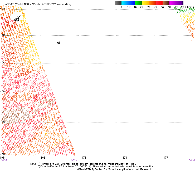Click the "40" legend scale label
The image size is (195, 171).
click(x=169, y=7)
